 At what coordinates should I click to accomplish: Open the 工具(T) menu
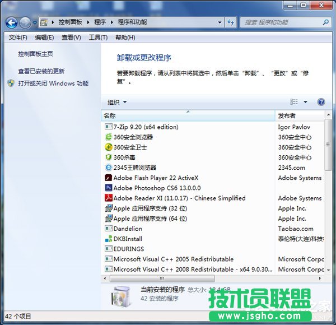(98, 38)
